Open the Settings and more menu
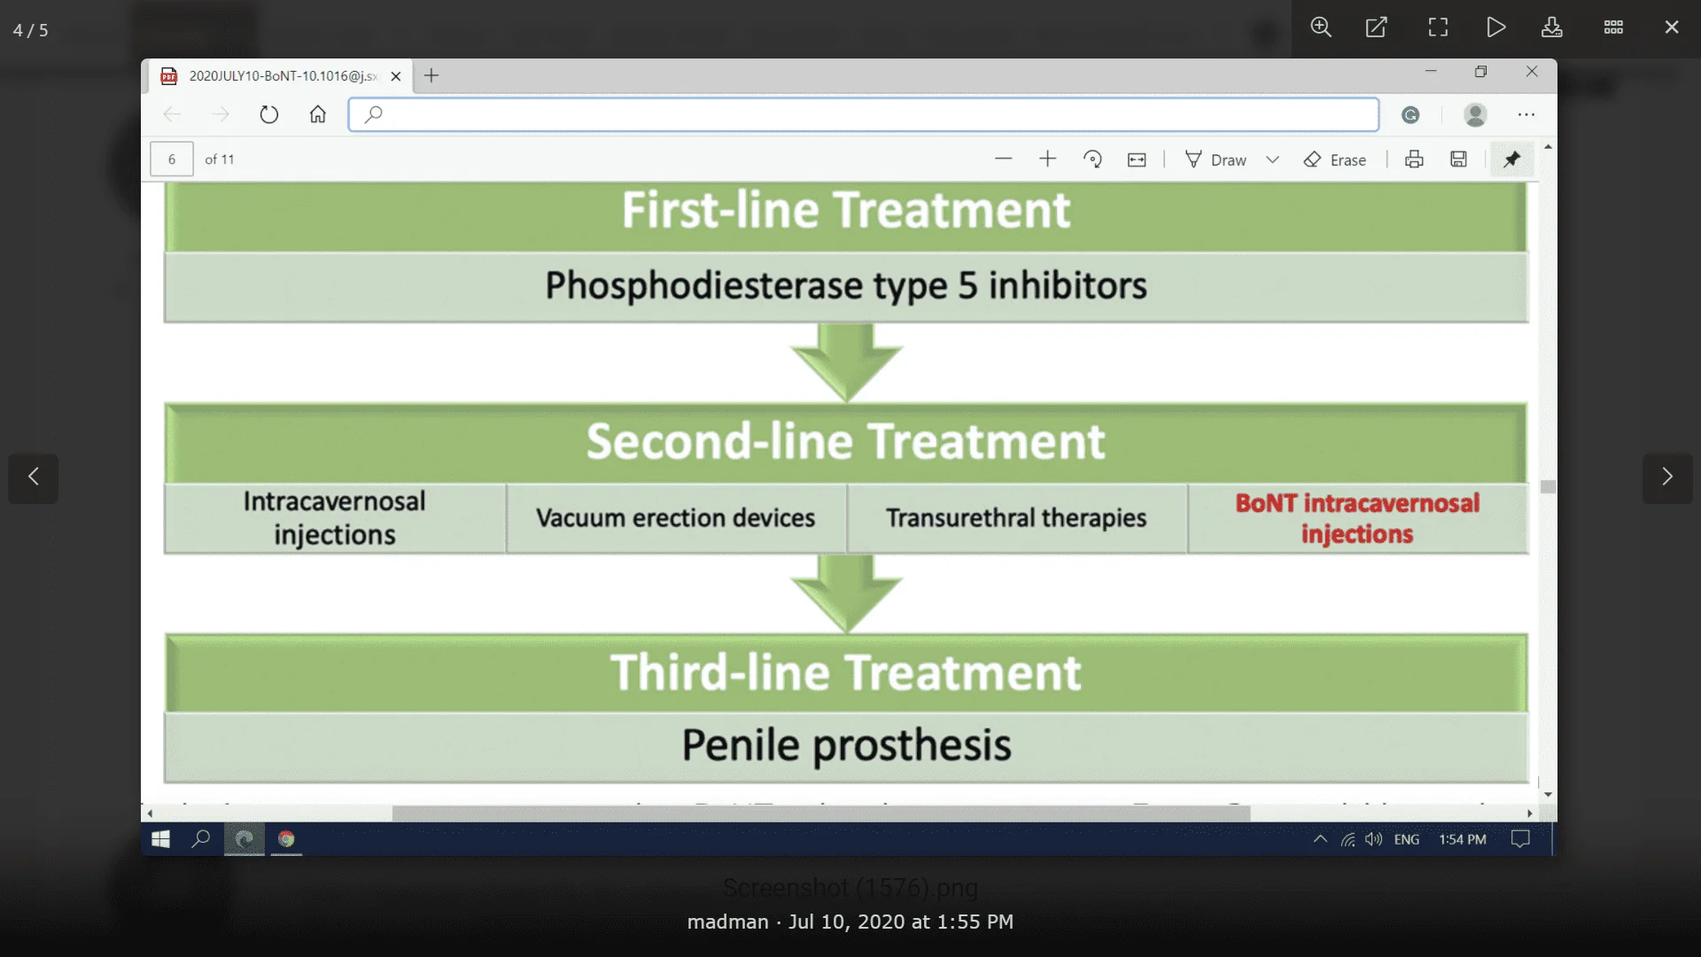Screen dimensions: 1701x957 tap(1527, 114)
